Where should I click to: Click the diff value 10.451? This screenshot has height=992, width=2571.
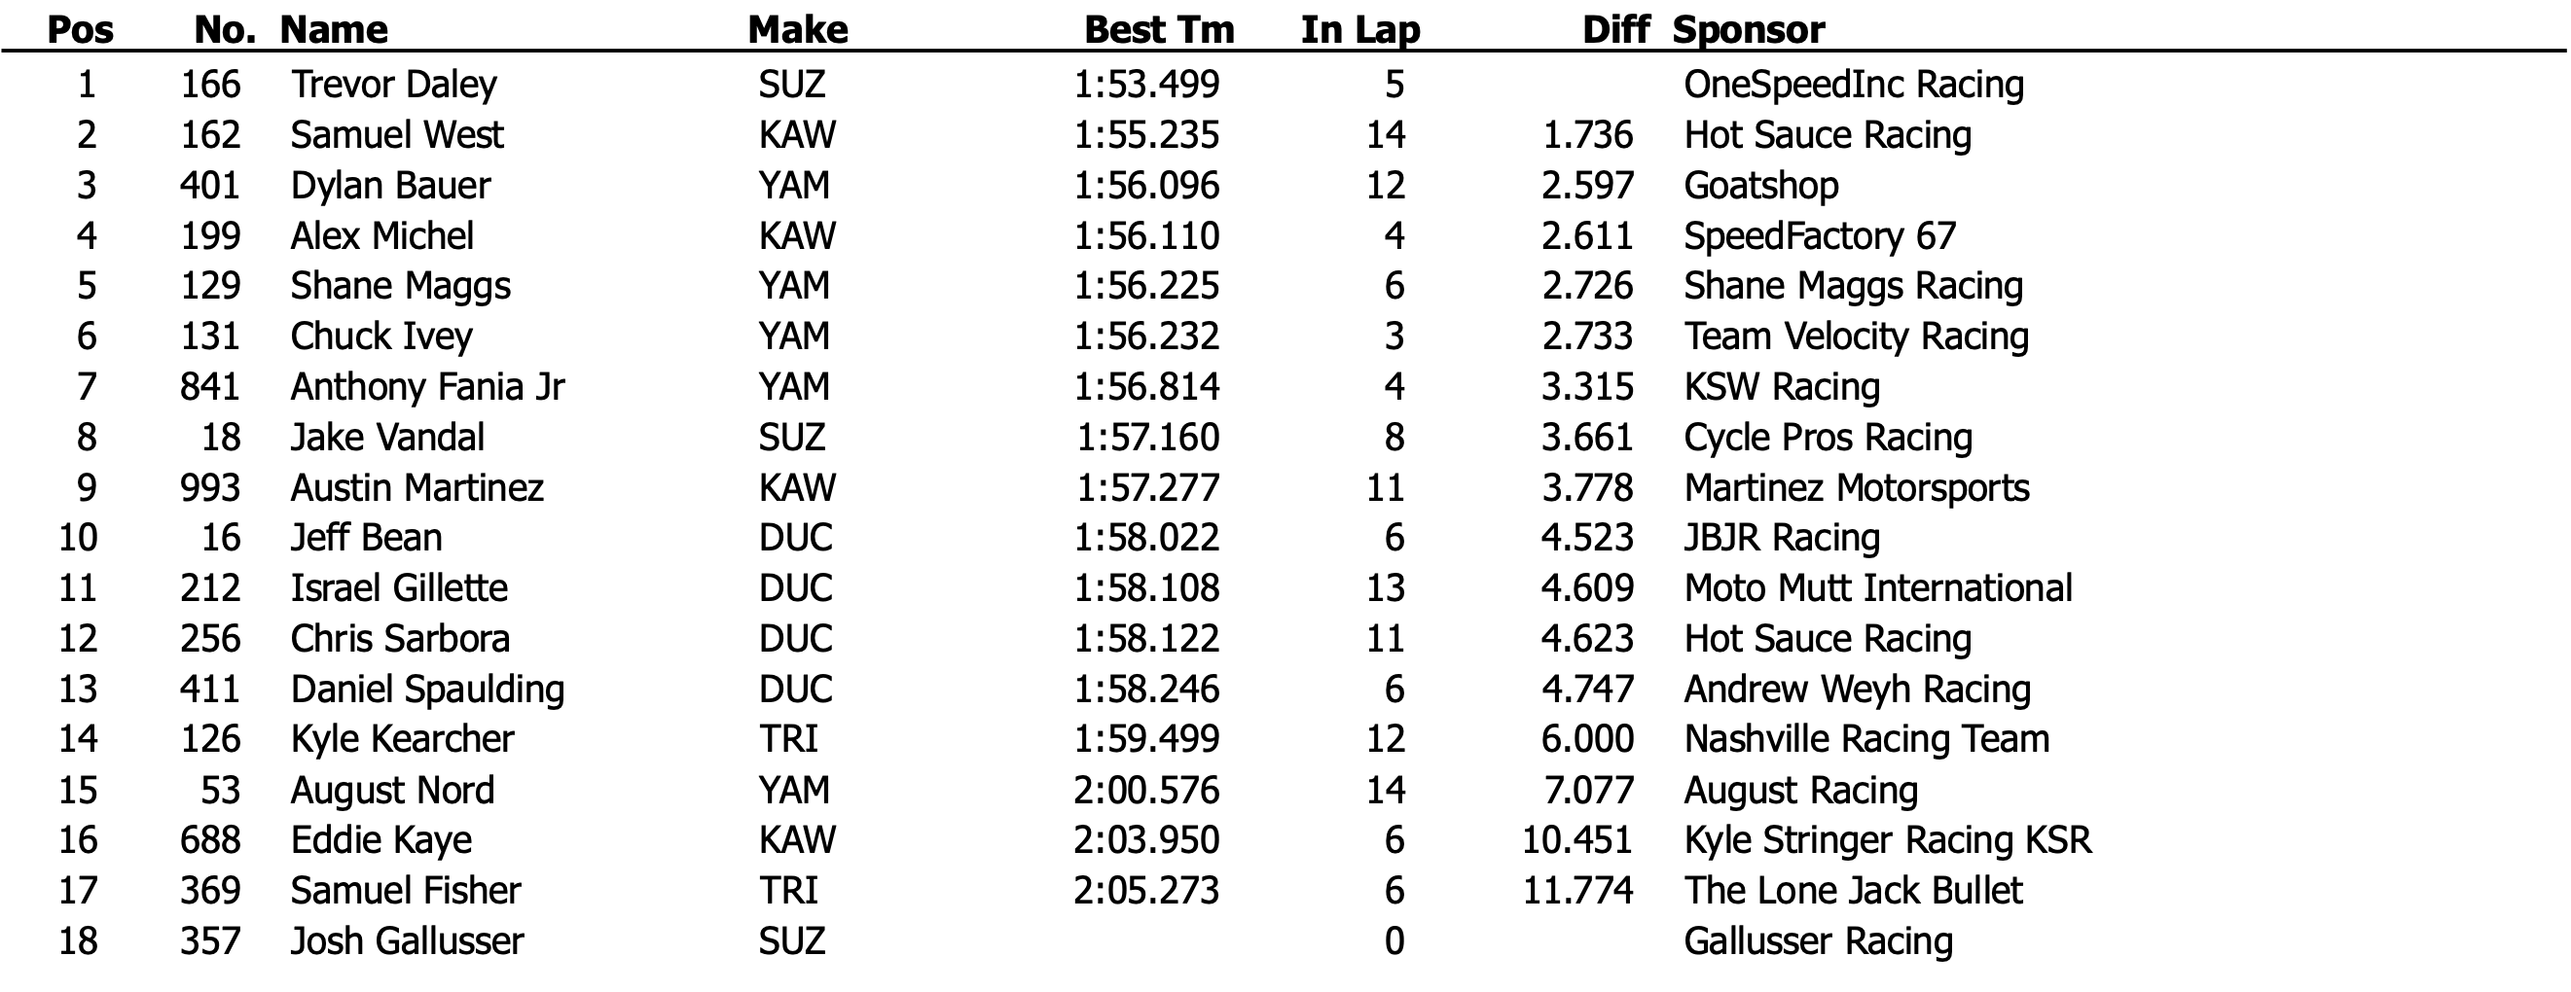coord(1576,840)
